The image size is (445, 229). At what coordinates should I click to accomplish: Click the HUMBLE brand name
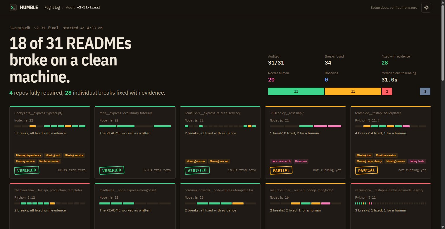[29, 8]
